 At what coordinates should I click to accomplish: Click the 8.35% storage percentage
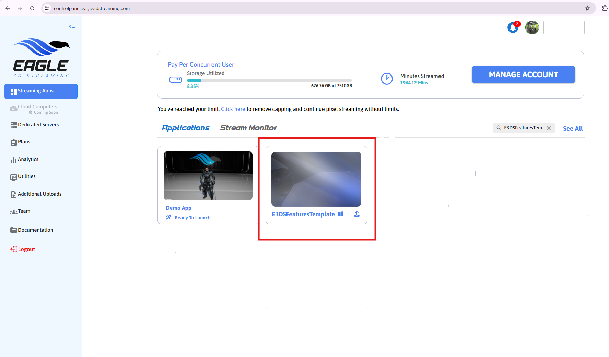click(x=193, y=86)
